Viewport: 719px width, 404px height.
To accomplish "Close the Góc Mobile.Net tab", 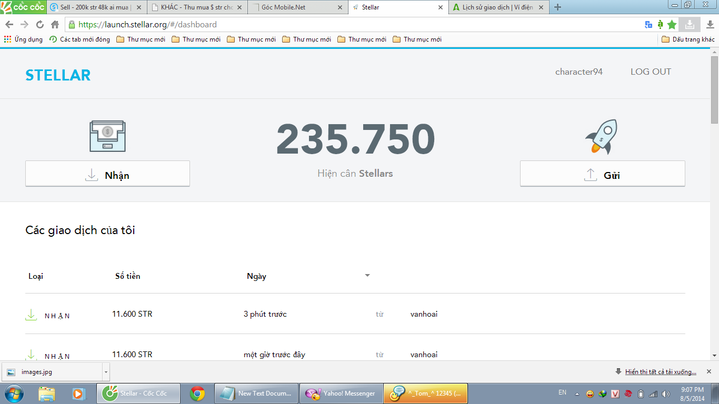I will 339,7.
